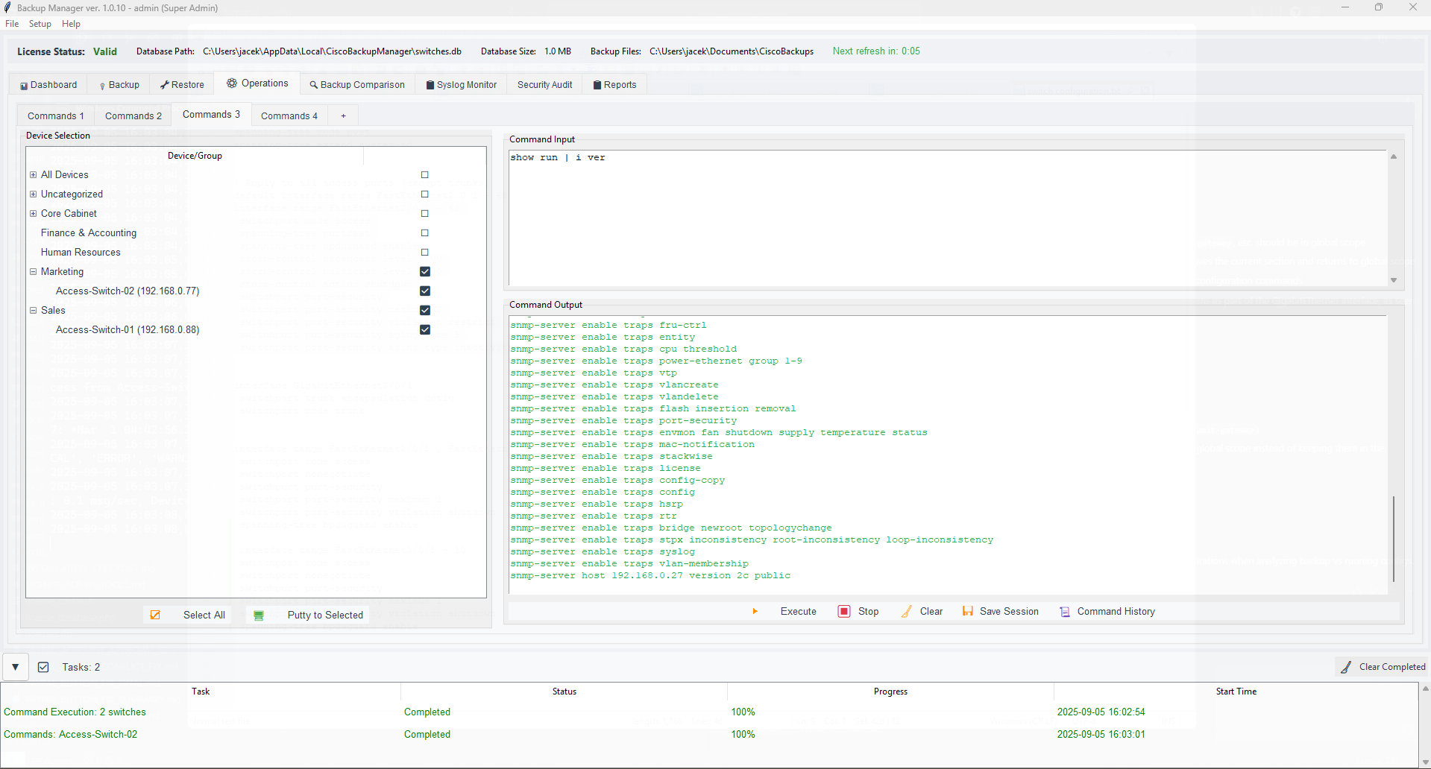Uncheck Access-Switch-01 checkbox
The height and width of the screenshot is (769, 1431).
tap(425, 329)
